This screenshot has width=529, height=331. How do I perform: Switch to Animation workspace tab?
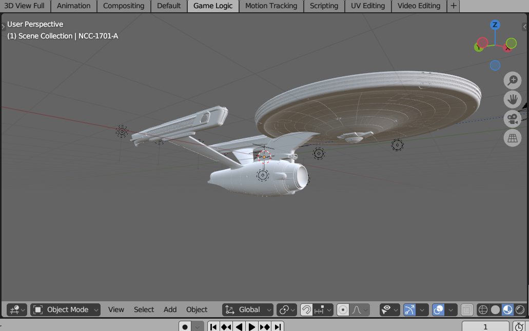[73, 6]
